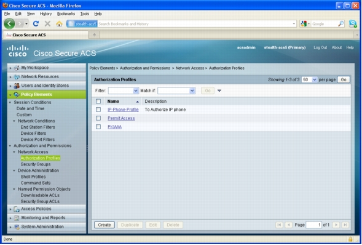Open the Help link in header
Screen dimensions: 362x245
point(350,47)
